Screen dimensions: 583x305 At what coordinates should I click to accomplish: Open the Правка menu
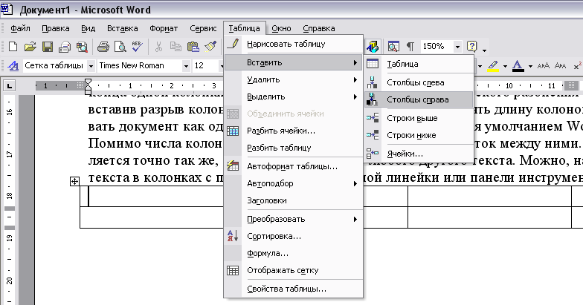click(x=55, y=28)
